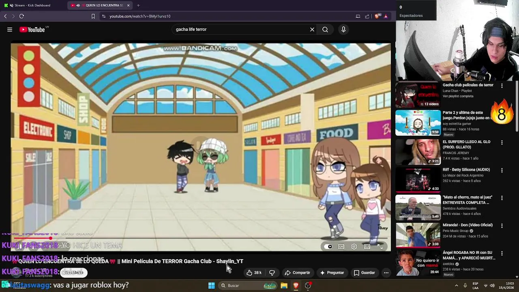Enter fullscreen in video player

coord(380,247)
